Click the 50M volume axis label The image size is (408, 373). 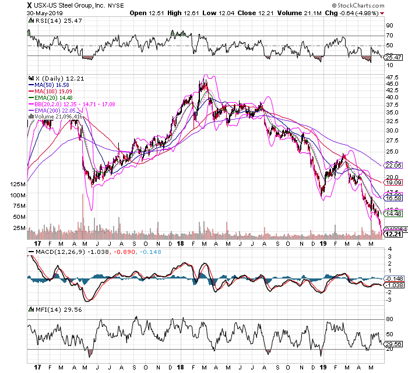19,217
